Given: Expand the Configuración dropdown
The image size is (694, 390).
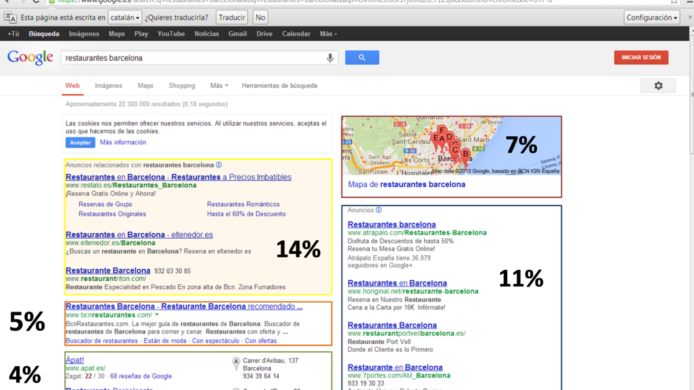Looking at the screenshot, I should click(x=652, y=18).
